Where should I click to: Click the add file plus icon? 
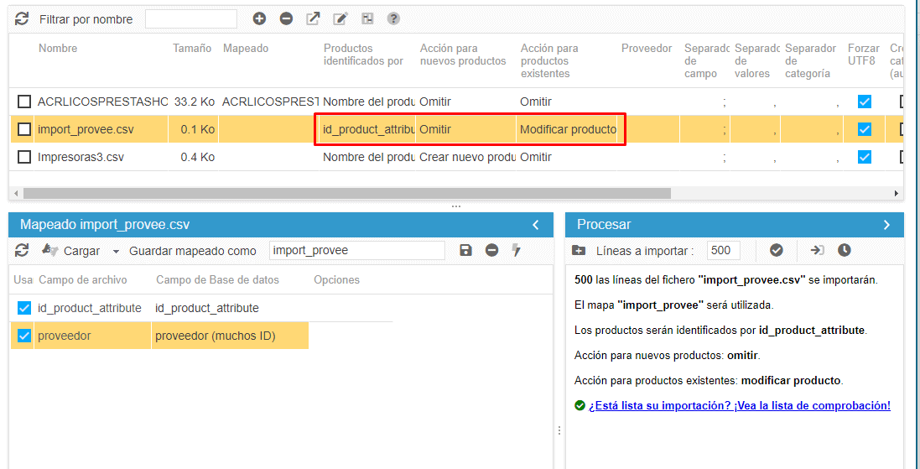coord(259,18)
